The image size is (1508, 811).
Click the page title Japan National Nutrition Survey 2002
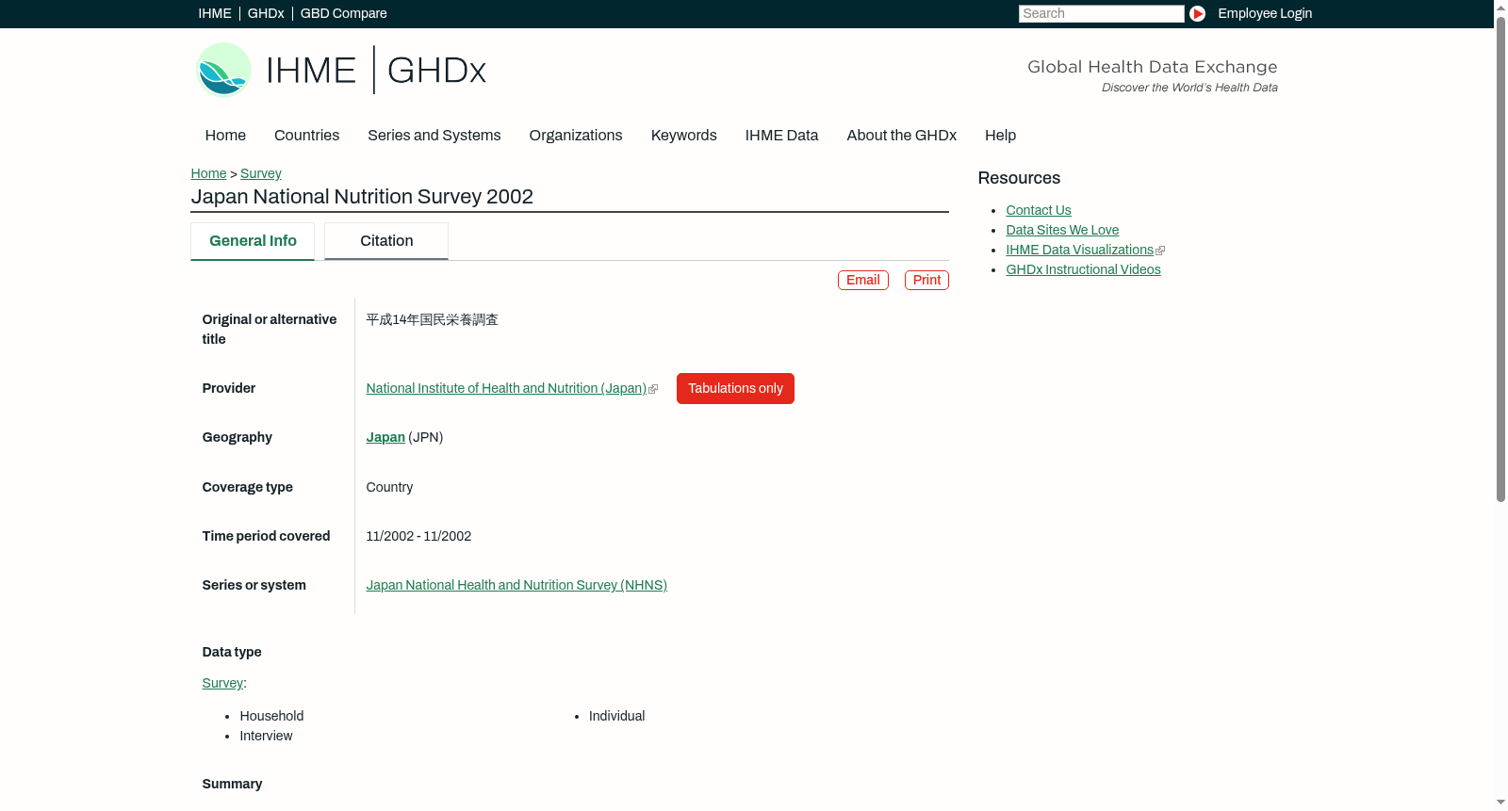pyautogui.click(x=362, y=197)
